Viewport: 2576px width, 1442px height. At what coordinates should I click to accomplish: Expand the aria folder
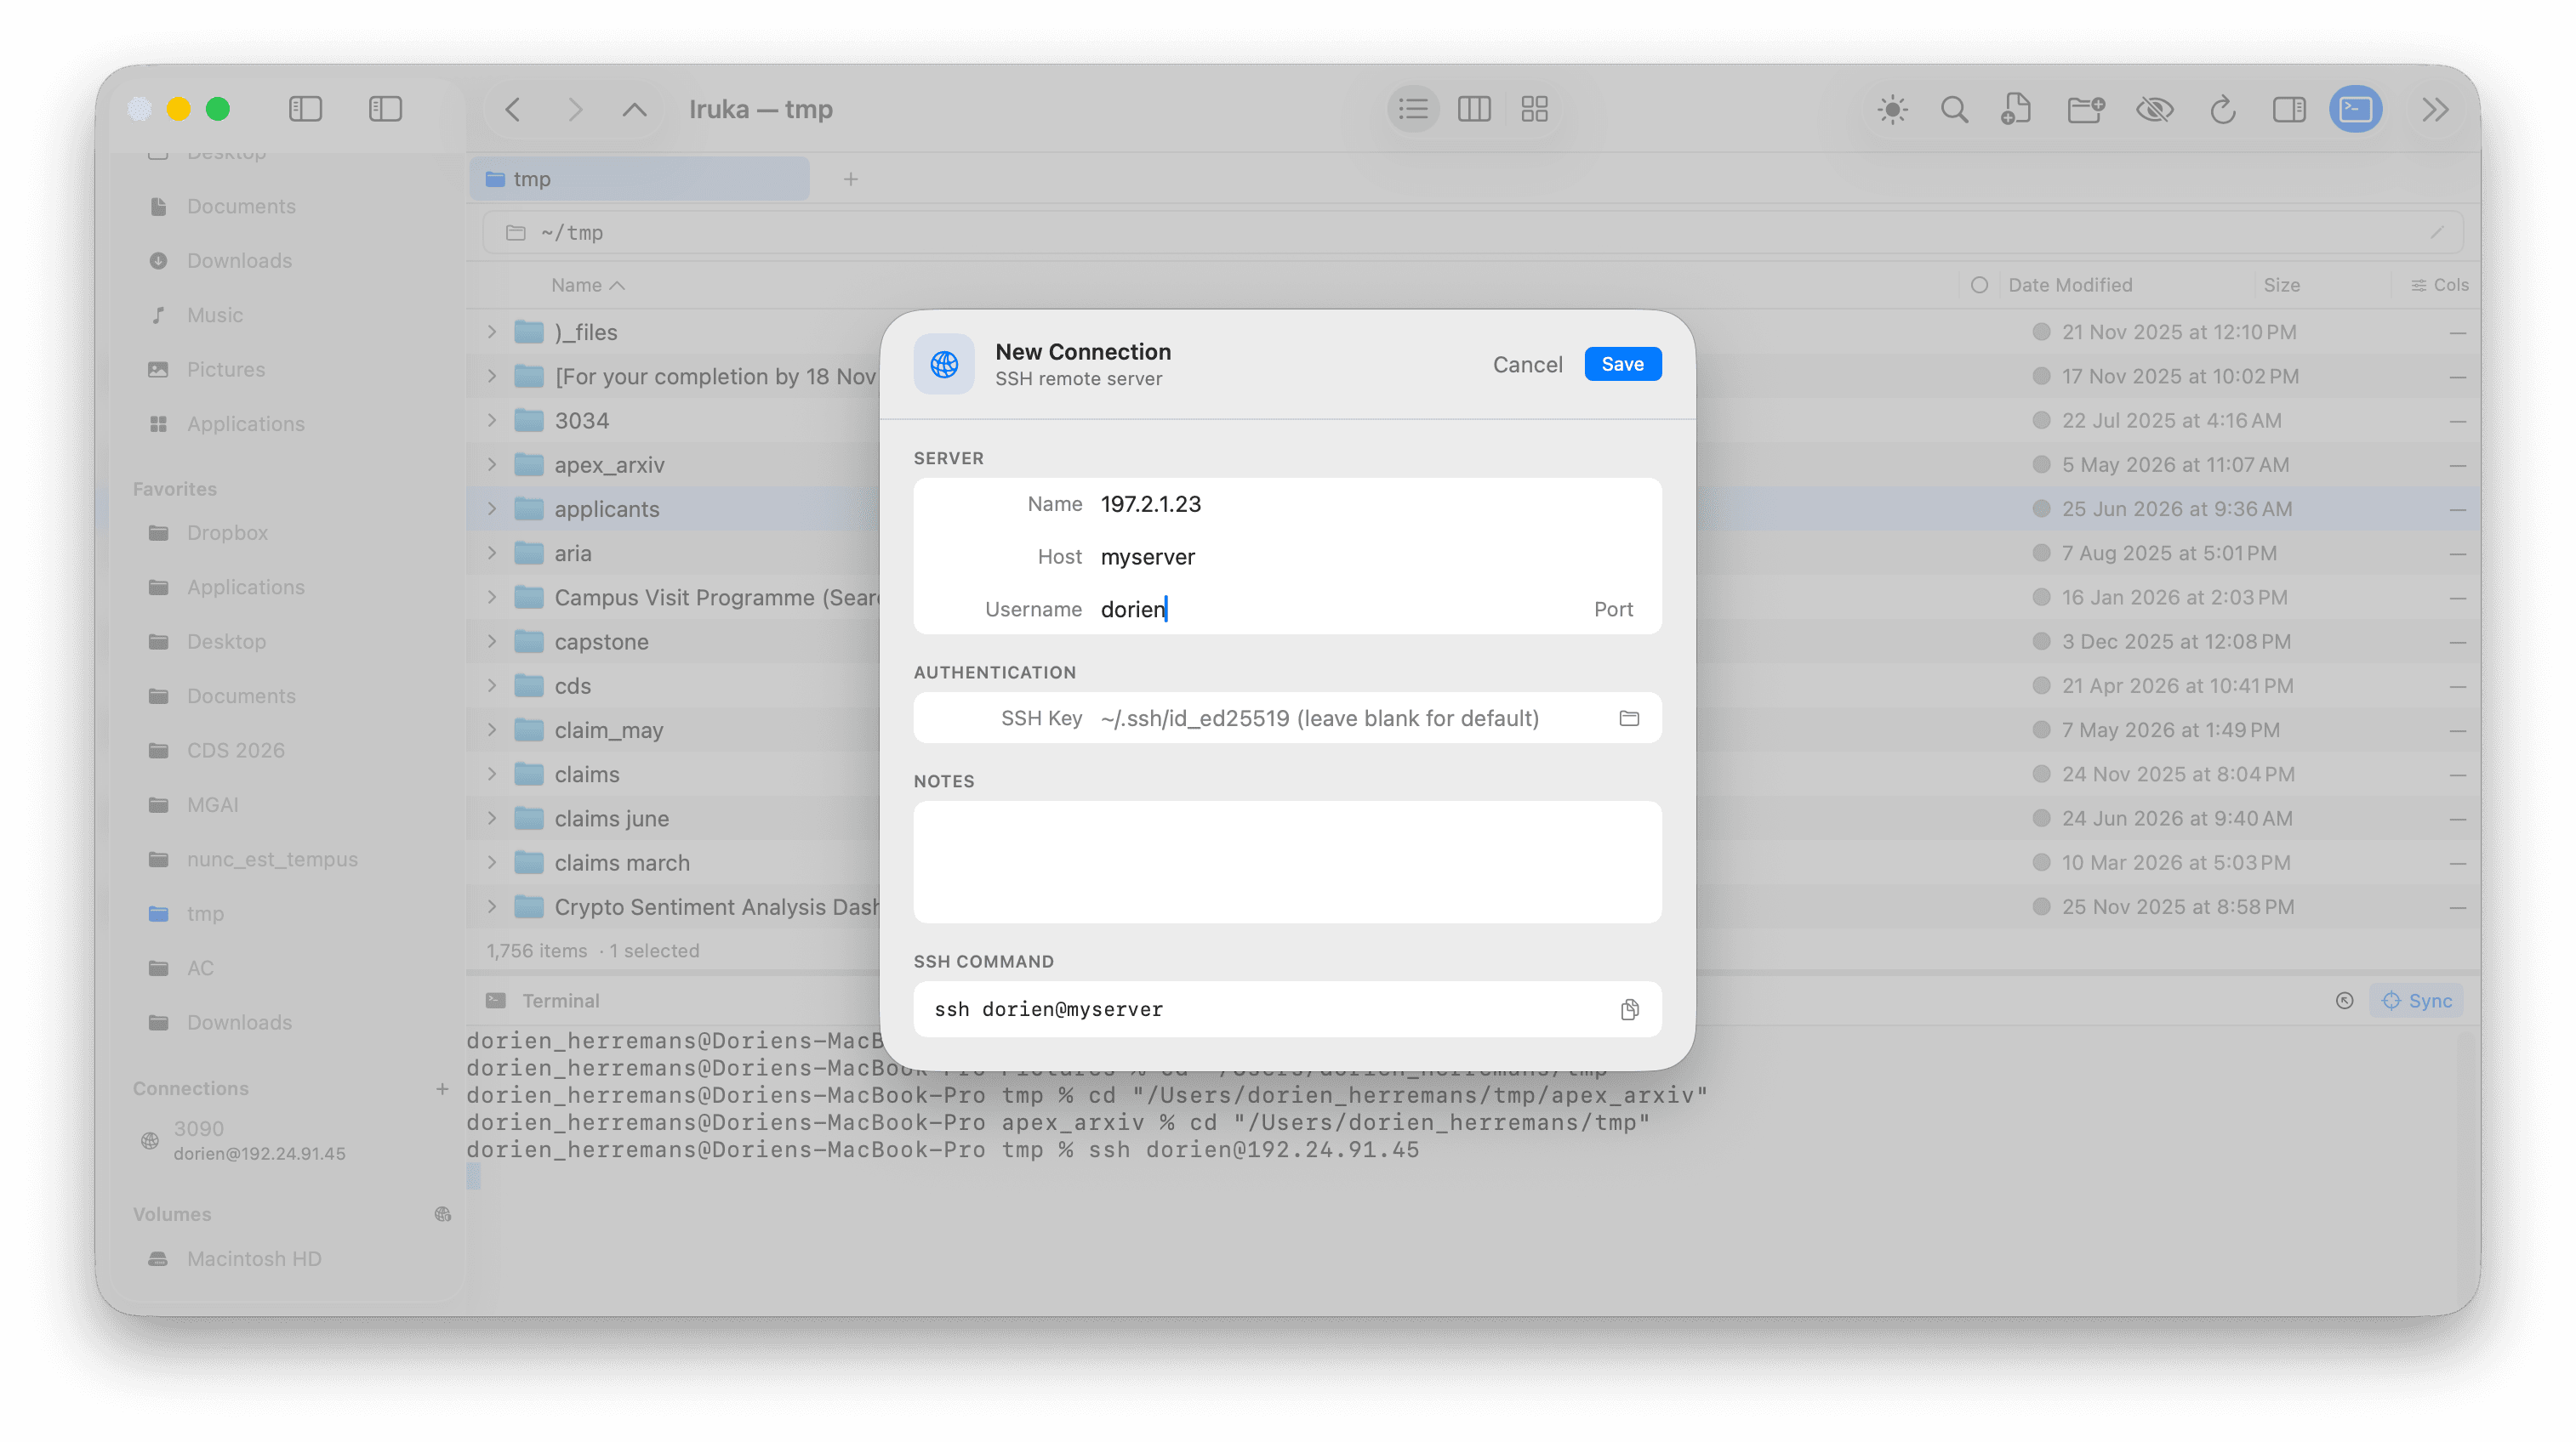click(491, 553)
